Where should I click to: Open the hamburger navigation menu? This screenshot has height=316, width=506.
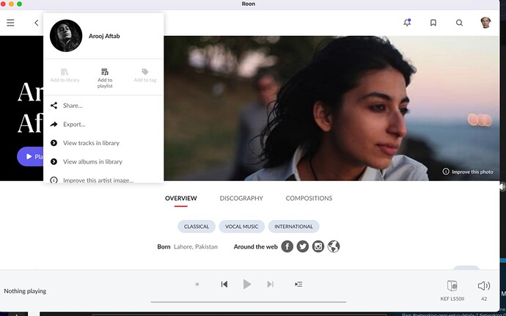tap(10, 23)
